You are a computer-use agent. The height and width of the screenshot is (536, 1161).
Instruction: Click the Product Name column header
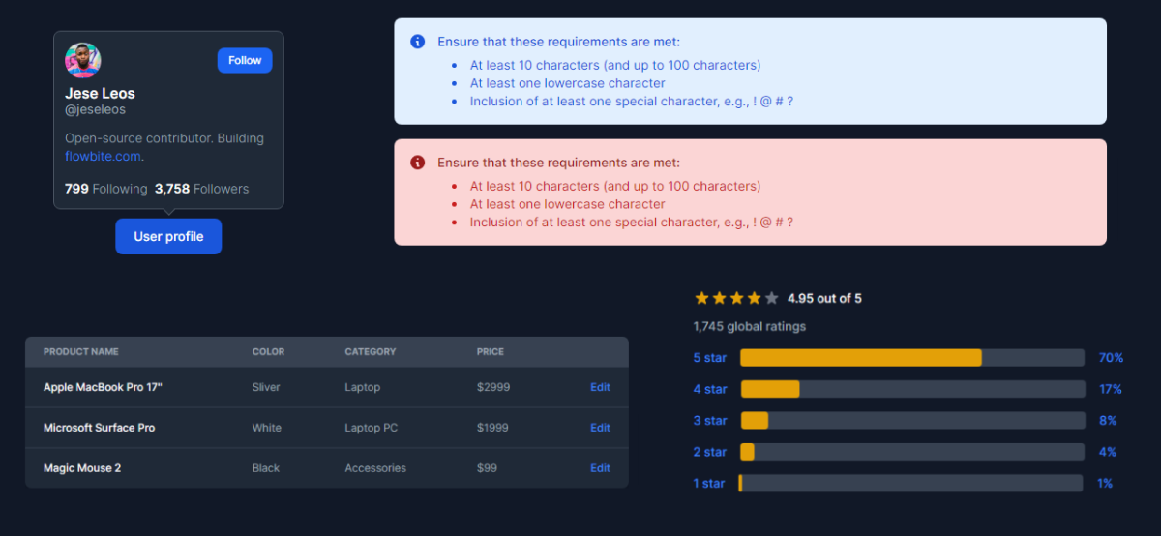[81, 352]
